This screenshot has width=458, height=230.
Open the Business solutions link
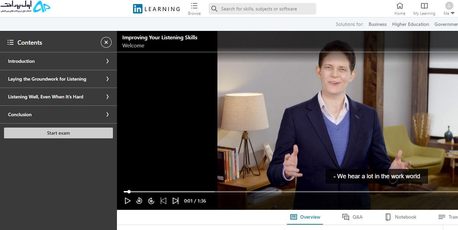[377, 24]
